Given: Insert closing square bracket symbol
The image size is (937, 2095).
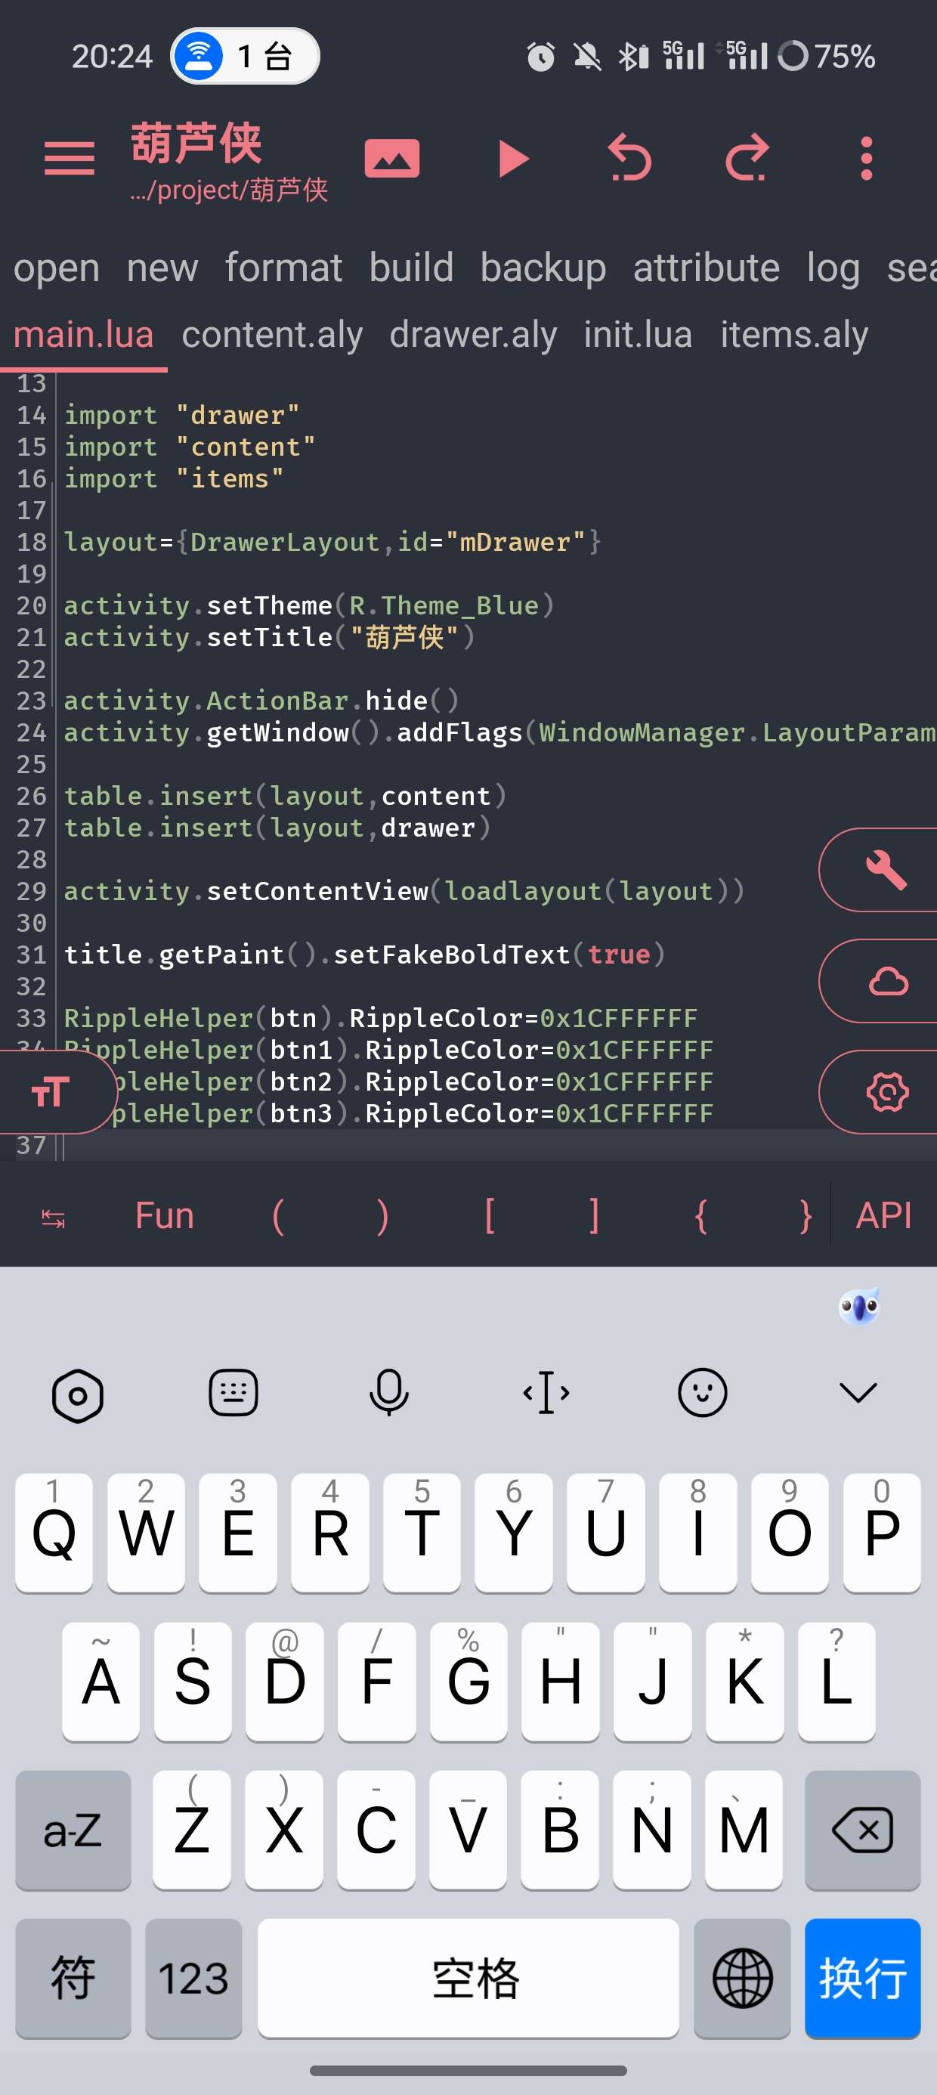Looking at the screenshot, I should (595, 1217).
